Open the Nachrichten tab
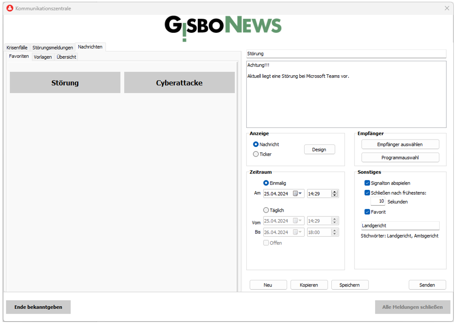 point(90,47)
